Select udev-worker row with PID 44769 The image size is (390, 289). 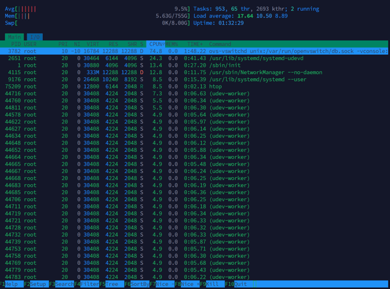pos(194,263)
